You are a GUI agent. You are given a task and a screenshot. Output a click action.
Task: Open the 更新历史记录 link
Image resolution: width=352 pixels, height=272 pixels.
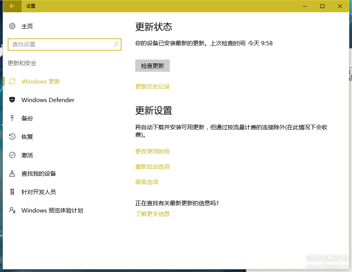[x=153, y=86]
